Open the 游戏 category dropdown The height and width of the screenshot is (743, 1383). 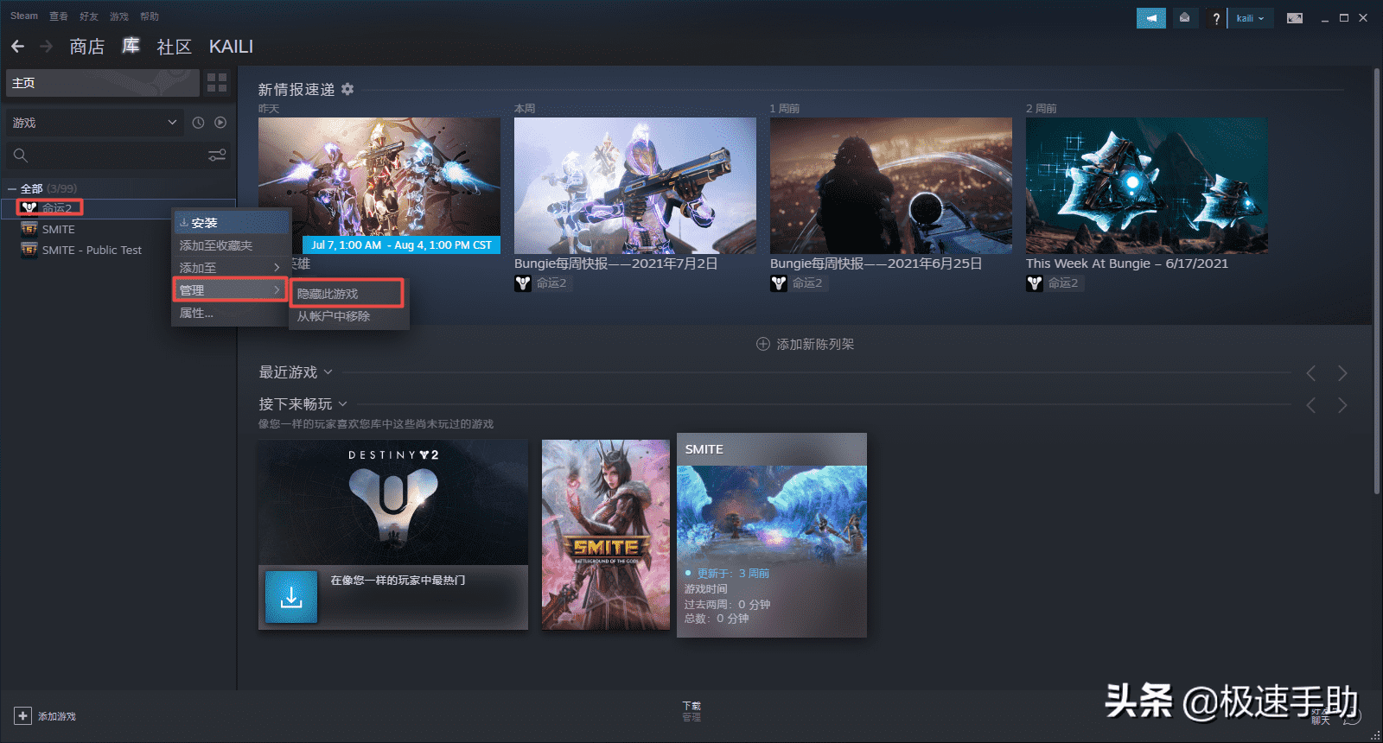pos(95,123)
